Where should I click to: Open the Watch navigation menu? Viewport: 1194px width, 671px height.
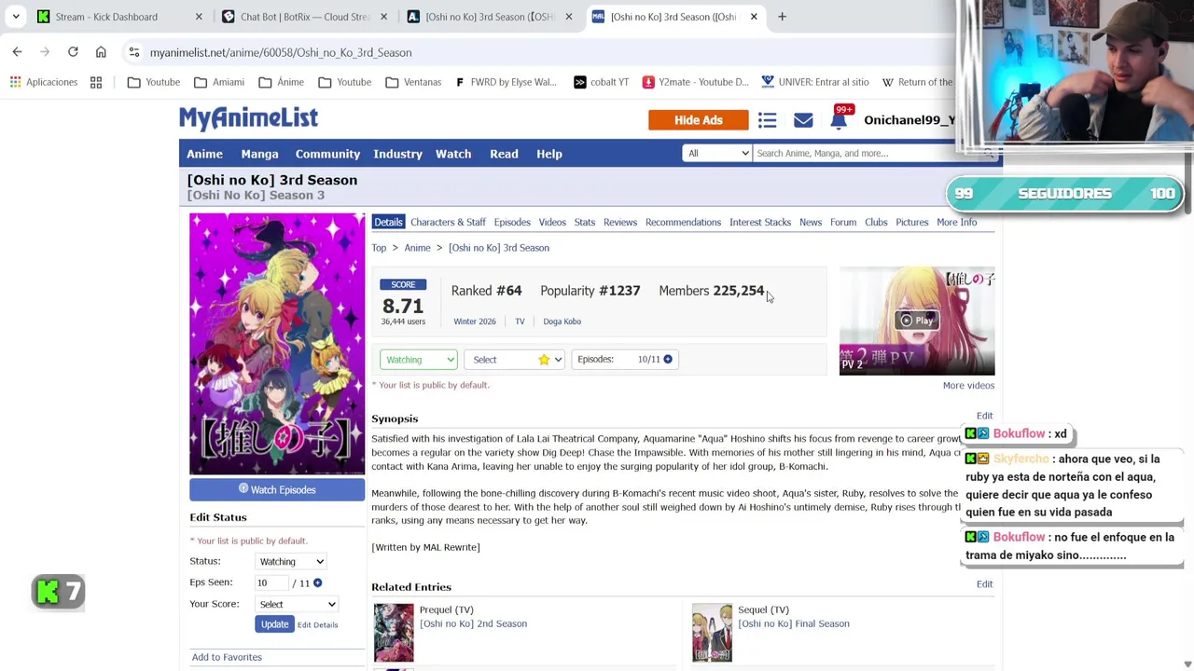point(453,154)
